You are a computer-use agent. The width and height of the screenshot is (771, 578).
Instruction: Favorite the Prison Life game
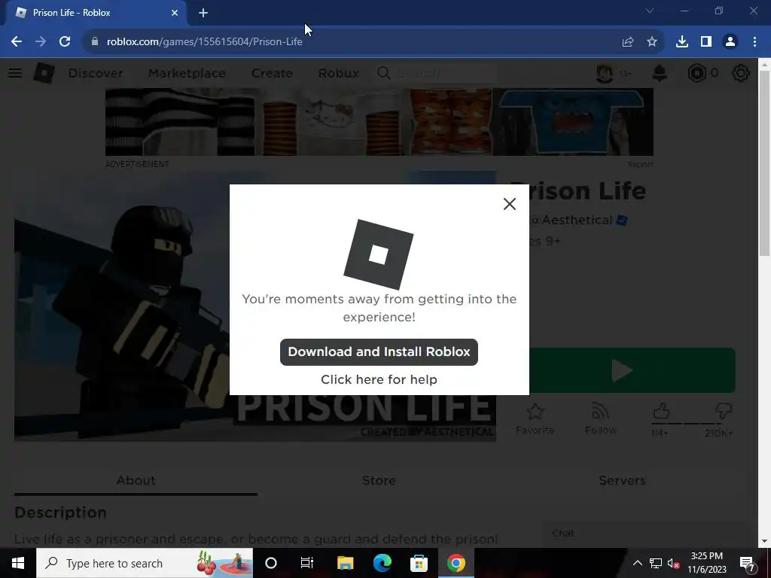[x=535, y=418]
